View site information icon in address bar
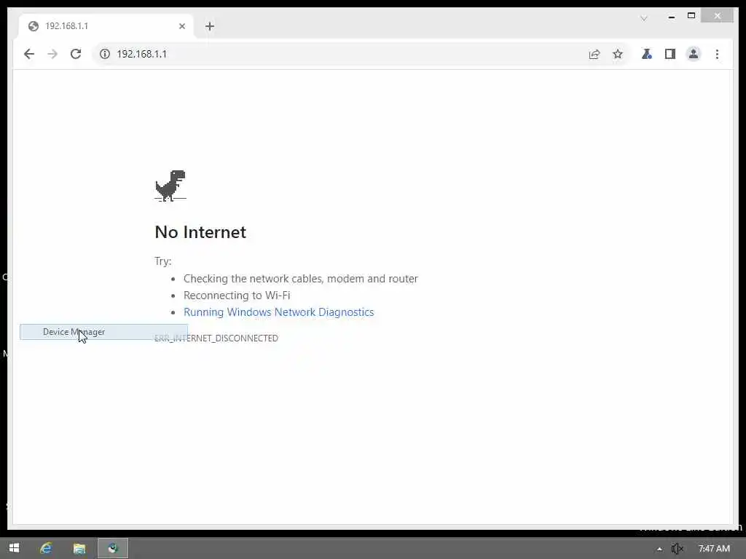The image size is (746, 559). coord(105,54)
